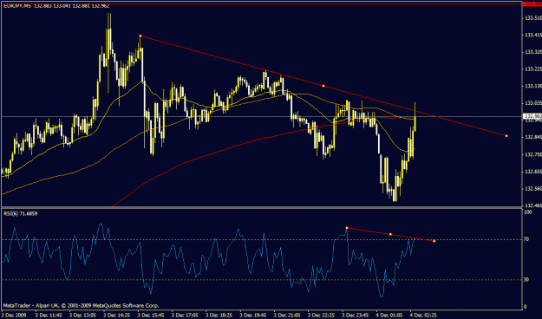
Task: Select the middle anchor of price trendline
Action: coord(323,86)
